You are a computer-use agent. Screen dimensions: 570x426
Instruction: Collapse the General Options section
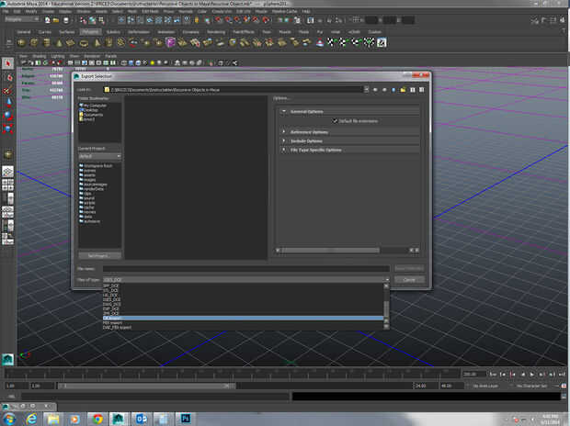[306, 110]
